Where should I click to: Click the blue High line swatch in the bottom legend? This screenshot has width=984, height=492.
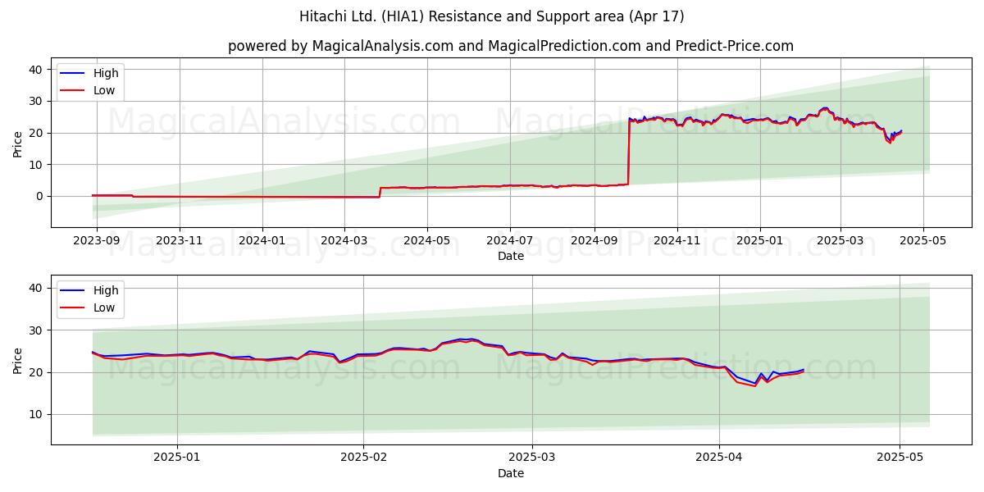pos(73,290)
